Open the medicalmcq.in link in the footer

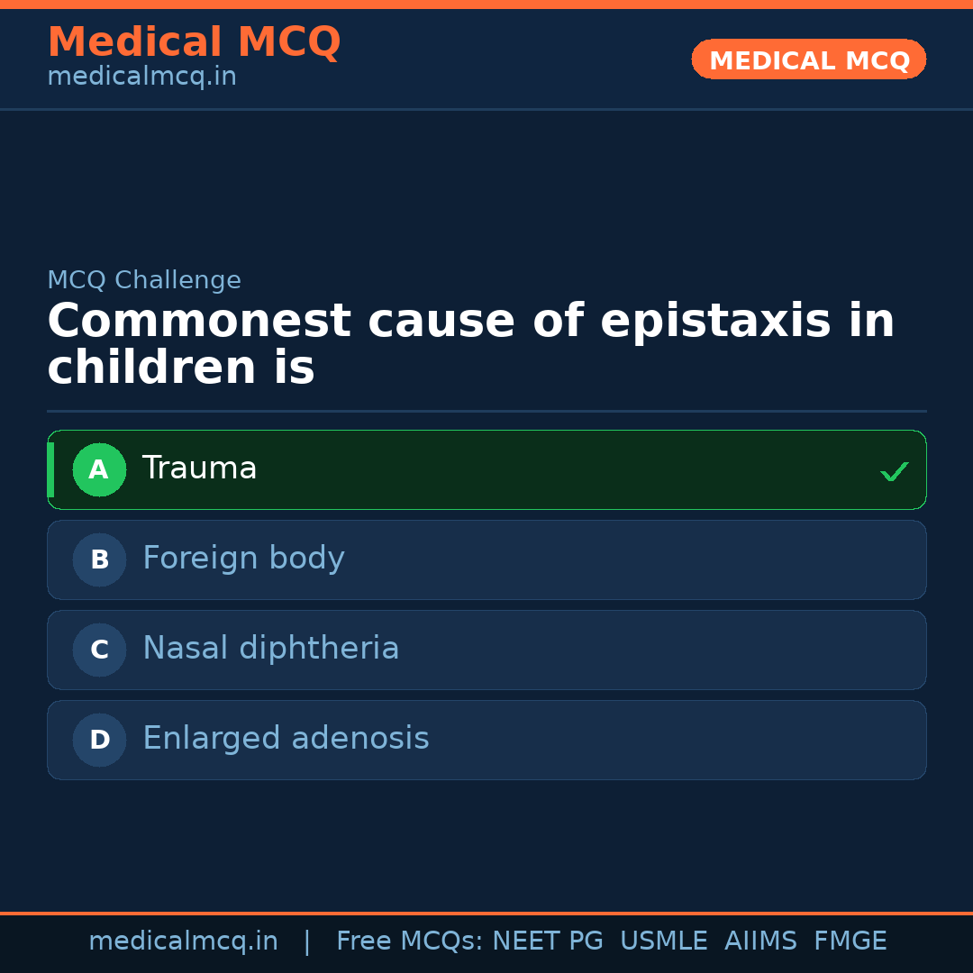point(183,941)
